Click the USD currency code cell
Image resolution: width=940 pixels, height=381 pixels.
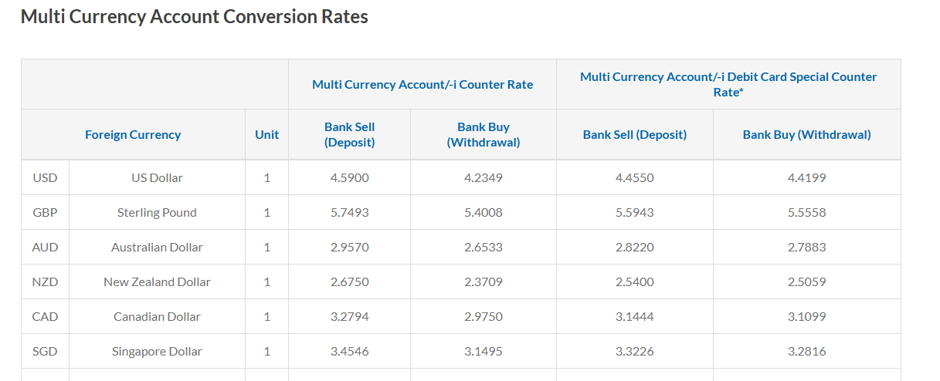(45, 177)
